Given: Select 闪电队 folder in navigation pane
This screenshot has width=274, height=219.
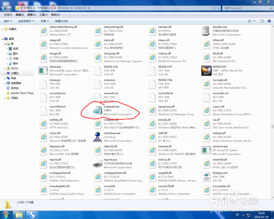Looking at the screenshot, I should pyautogui.click(x=15, y=98).
